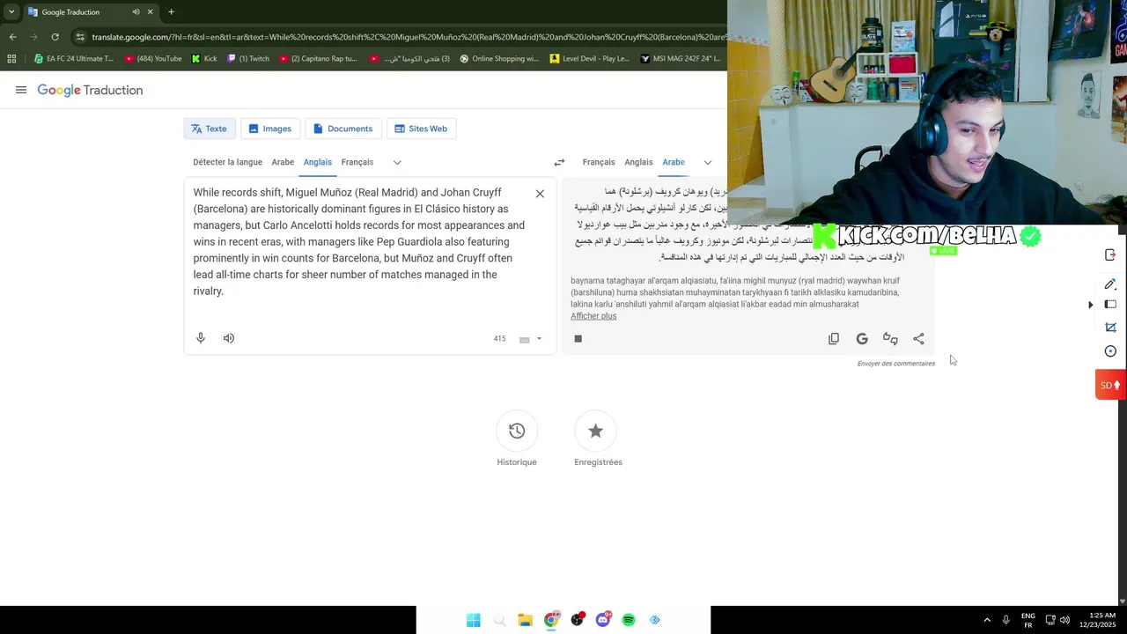This screenshot has height=634, width=1127.
Task: Open the Kick bookmark
Action: point(204,59)
